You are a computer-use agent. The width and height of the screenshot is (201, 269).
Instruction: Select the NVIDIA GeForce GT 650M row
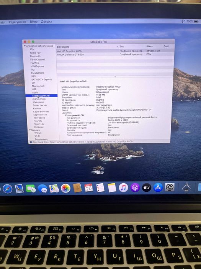(x=115, y=55)
